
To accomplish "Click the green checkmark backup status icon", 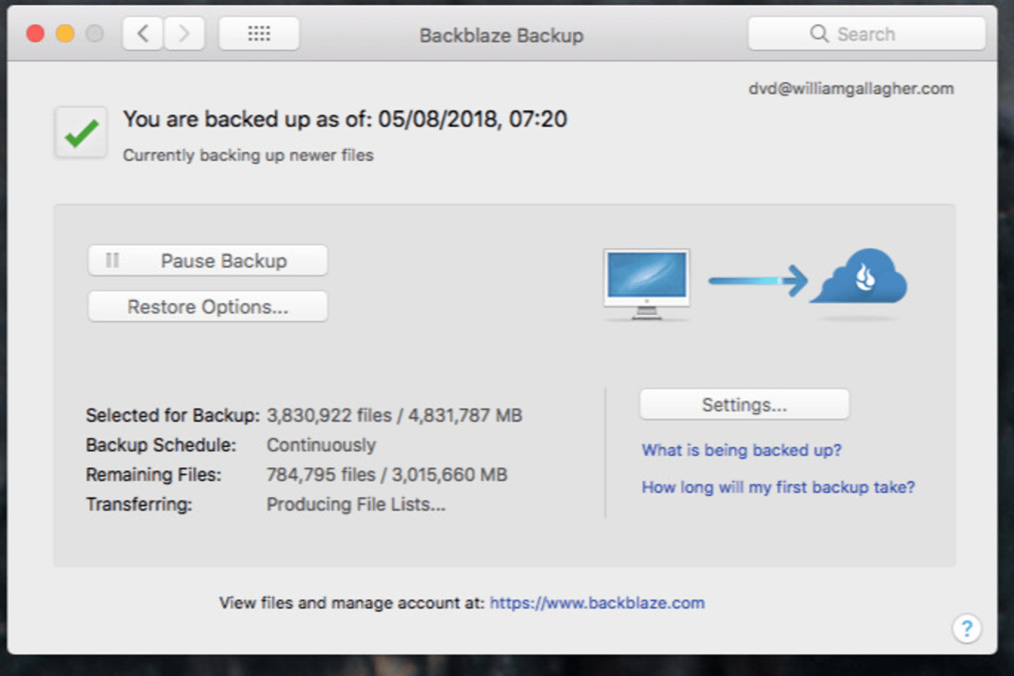I will click(x=81, y=133).
